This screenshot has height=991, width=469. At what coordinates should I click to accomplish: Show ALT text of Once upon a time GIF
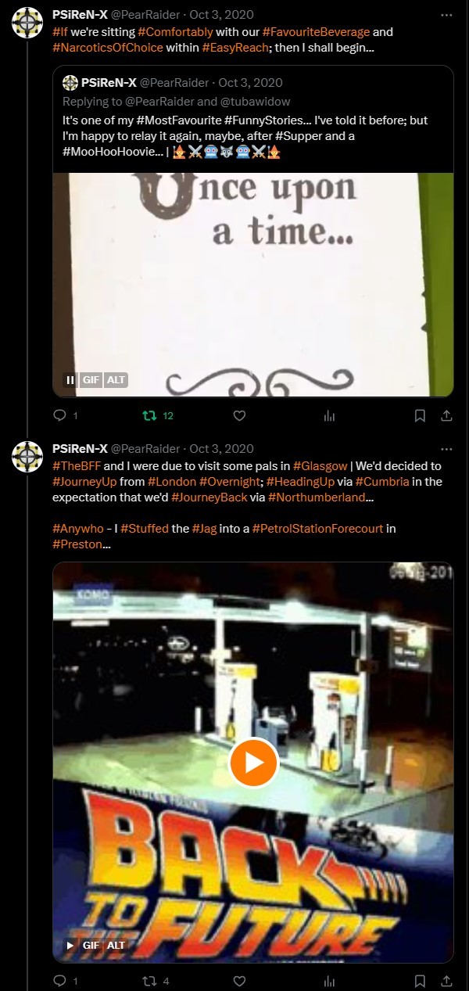pyautogui.click(x=116, y=380)
